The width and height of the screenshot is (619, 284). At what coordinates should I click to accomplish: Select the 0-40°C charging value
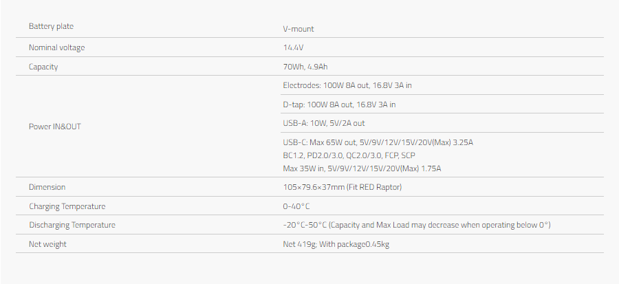(296, 206)
